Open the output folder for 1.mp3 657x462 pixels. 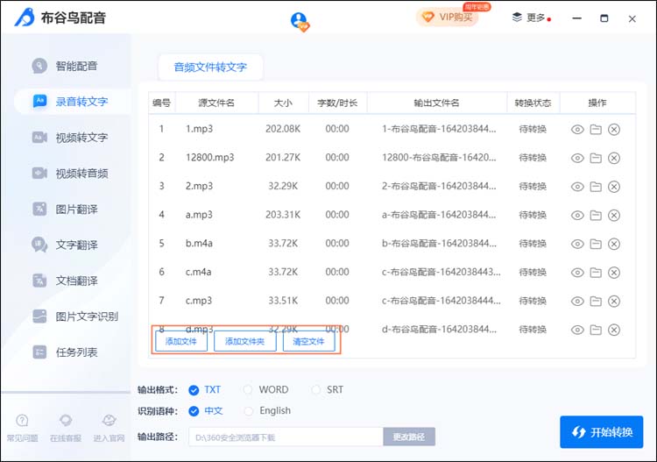coord(596,130)
